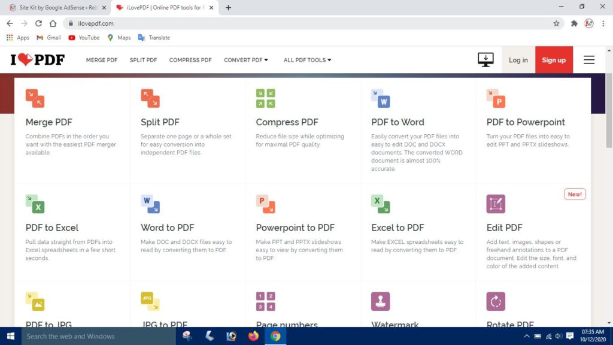Click the Search the web and Windows box
This screenshot has width=613, height=345.
pyautogui.click(x=99, y=336)
